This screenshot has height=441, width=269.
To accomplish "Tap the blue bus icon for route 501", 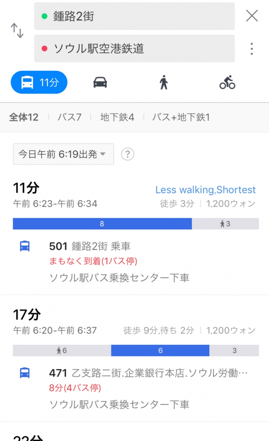I will click(x=25, y=246).
